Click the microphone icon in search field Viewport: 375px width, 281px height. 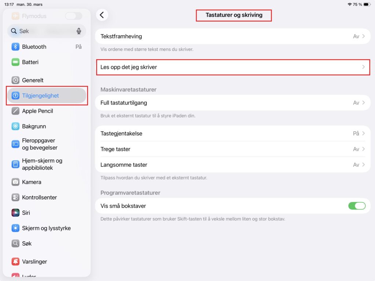coord(79,31)
